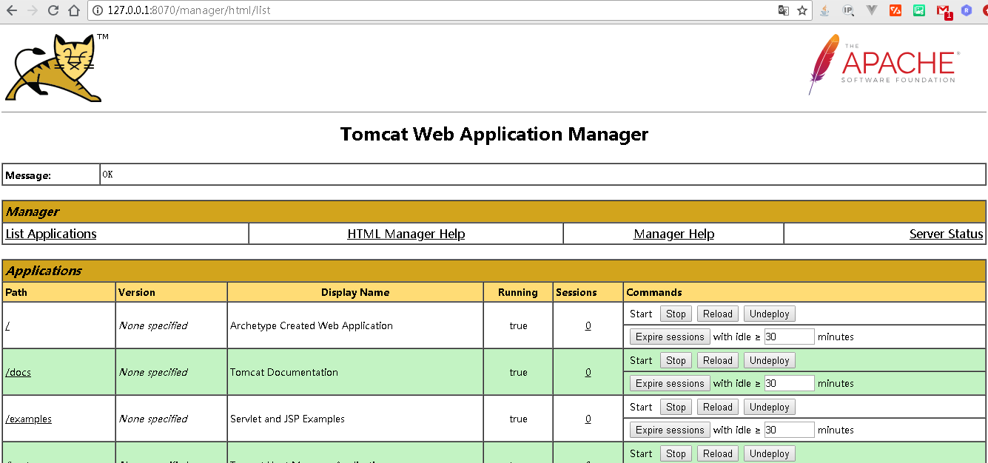This screenshot has height=463, width=988.
Task: Expire sessions for the /docs application
Action: click(669, 383)
